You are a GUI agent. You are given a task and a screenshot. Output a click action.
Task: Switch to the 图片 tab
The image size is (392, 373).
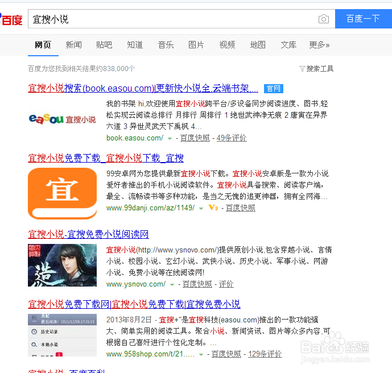pos(196,45)
